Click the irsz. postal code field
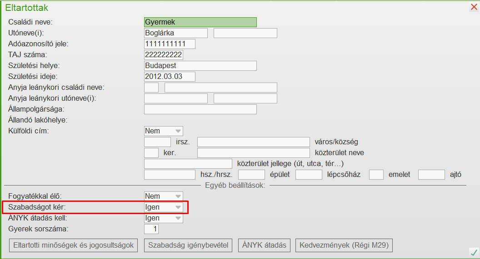Screen dimensions: 480x259 click(x=157, y=142)
